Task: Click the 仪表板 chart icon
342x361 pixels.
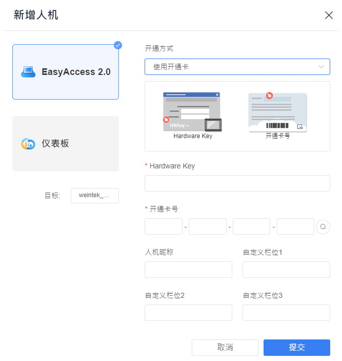Action: (x=28, y=144)
